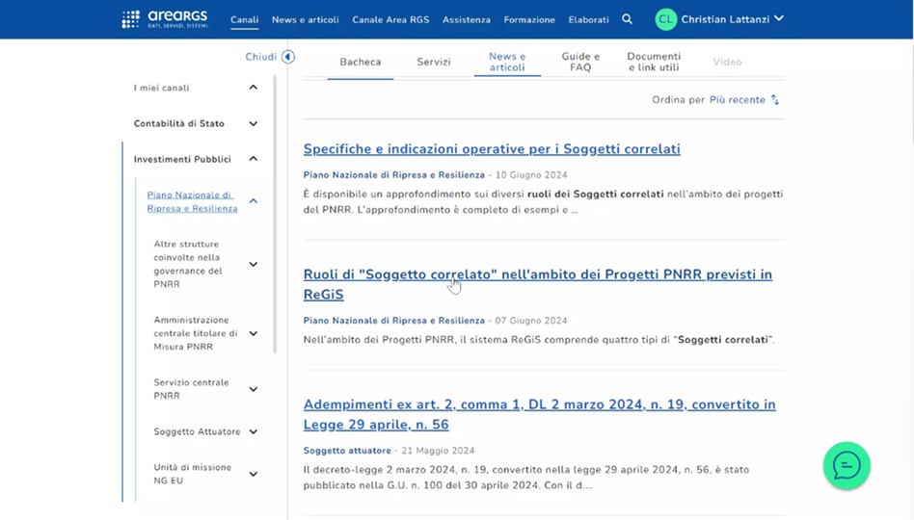Select Piano Nazionale di Ripresa e Resilienza
Viewport: 914px width, 520px height.
pyautogui.click(x=192, y=201)
